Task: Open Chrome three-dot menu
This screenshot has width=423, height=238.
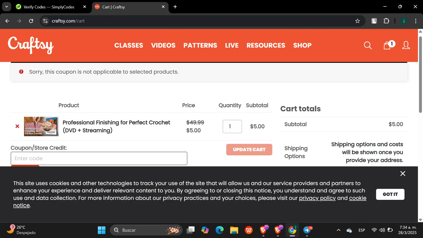Action: pos(416,21)
